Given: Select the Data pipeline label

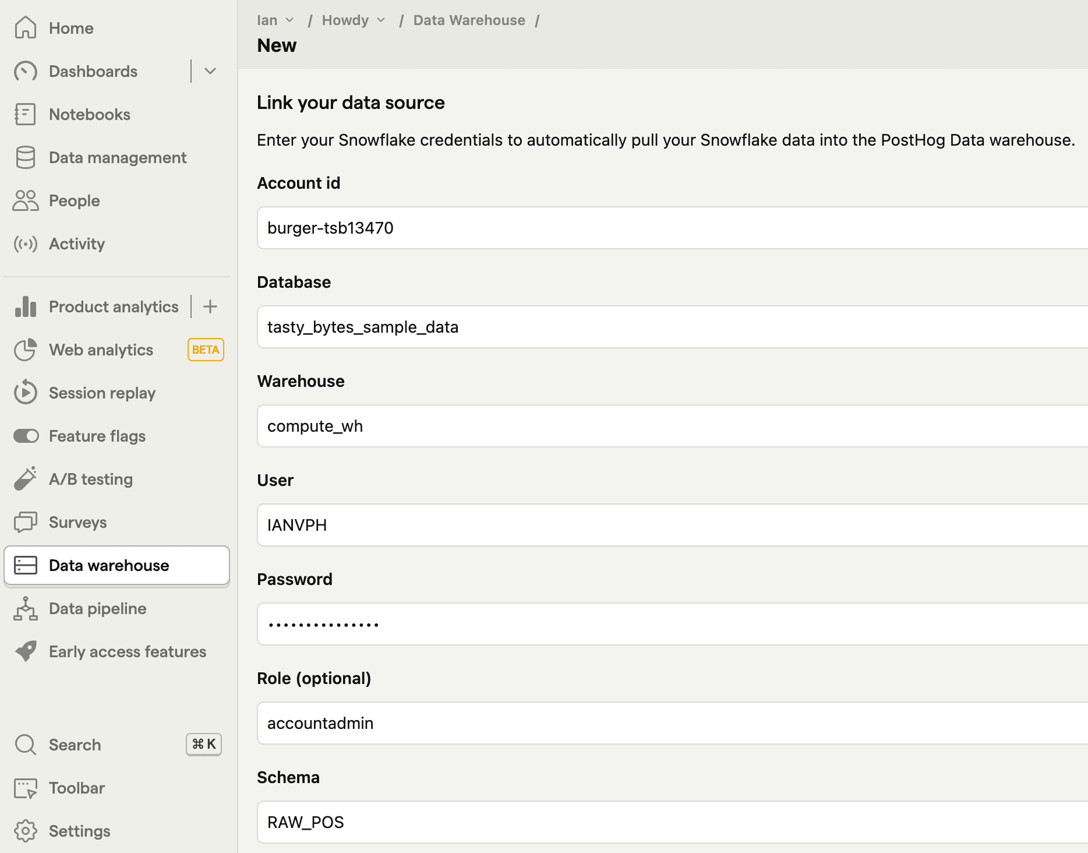Looking at the screenshot, I should click(x=98, y=608).
